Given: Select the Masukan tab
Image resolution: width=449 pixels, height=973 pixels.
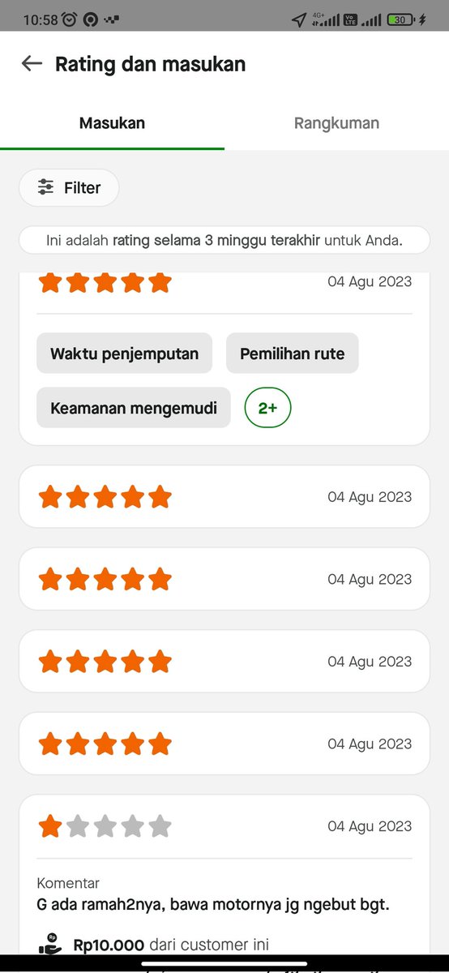Looking at the screenshot, I should pos(112,123).
